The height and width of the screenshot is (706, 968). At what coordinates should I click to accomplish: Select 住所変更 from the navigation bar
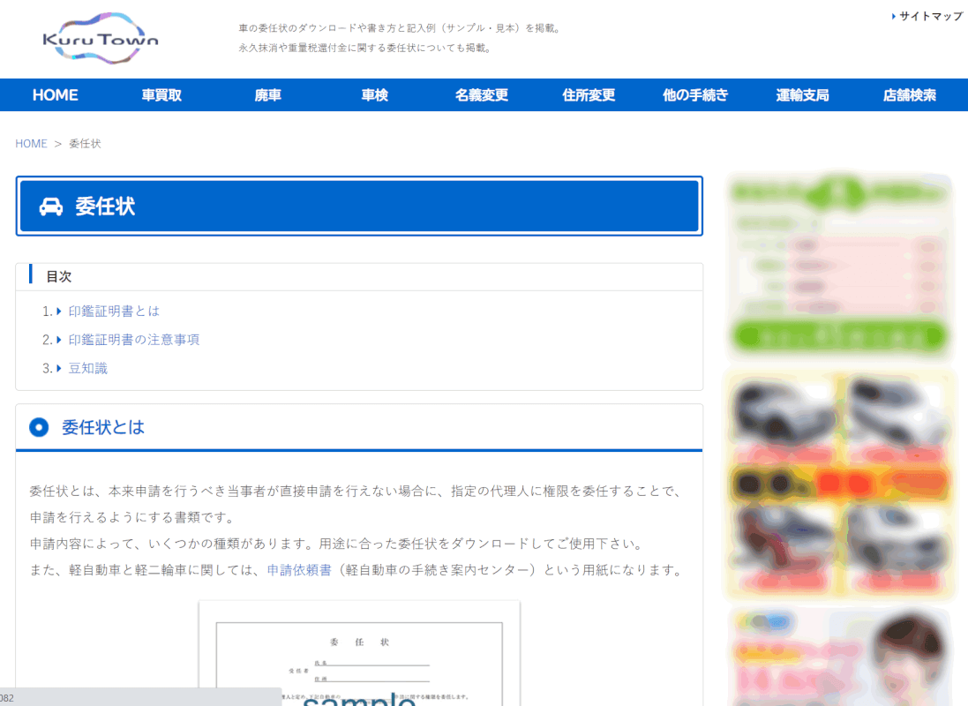tap(589, 95)
